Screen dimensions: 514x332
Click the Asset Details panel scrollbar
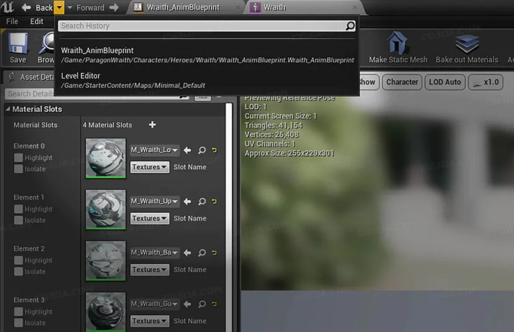click(229, 217)
